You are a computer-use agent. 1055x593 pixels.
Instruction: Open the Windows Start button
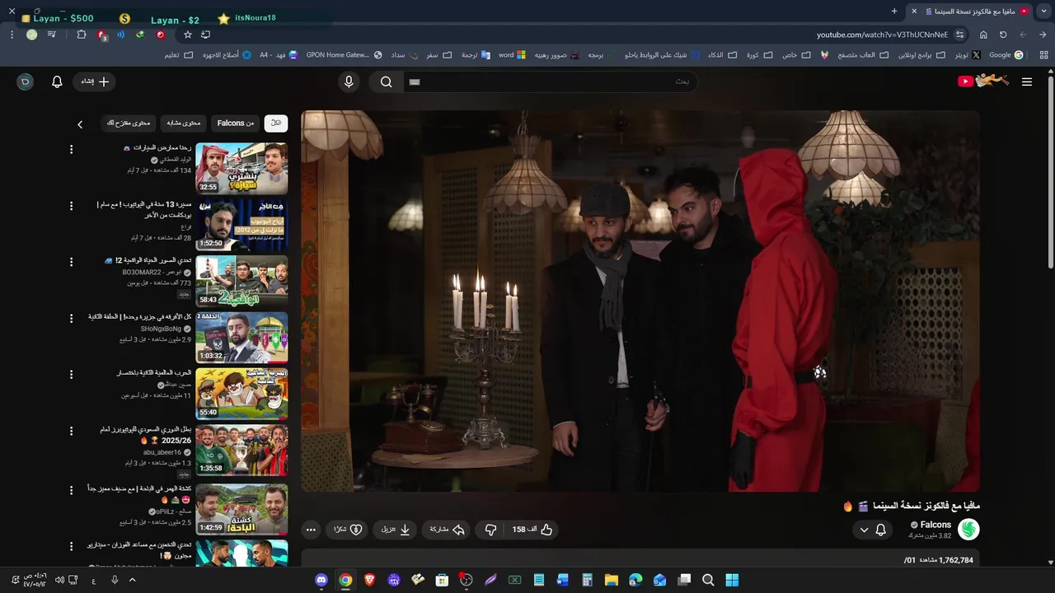[x=732, y=580]
